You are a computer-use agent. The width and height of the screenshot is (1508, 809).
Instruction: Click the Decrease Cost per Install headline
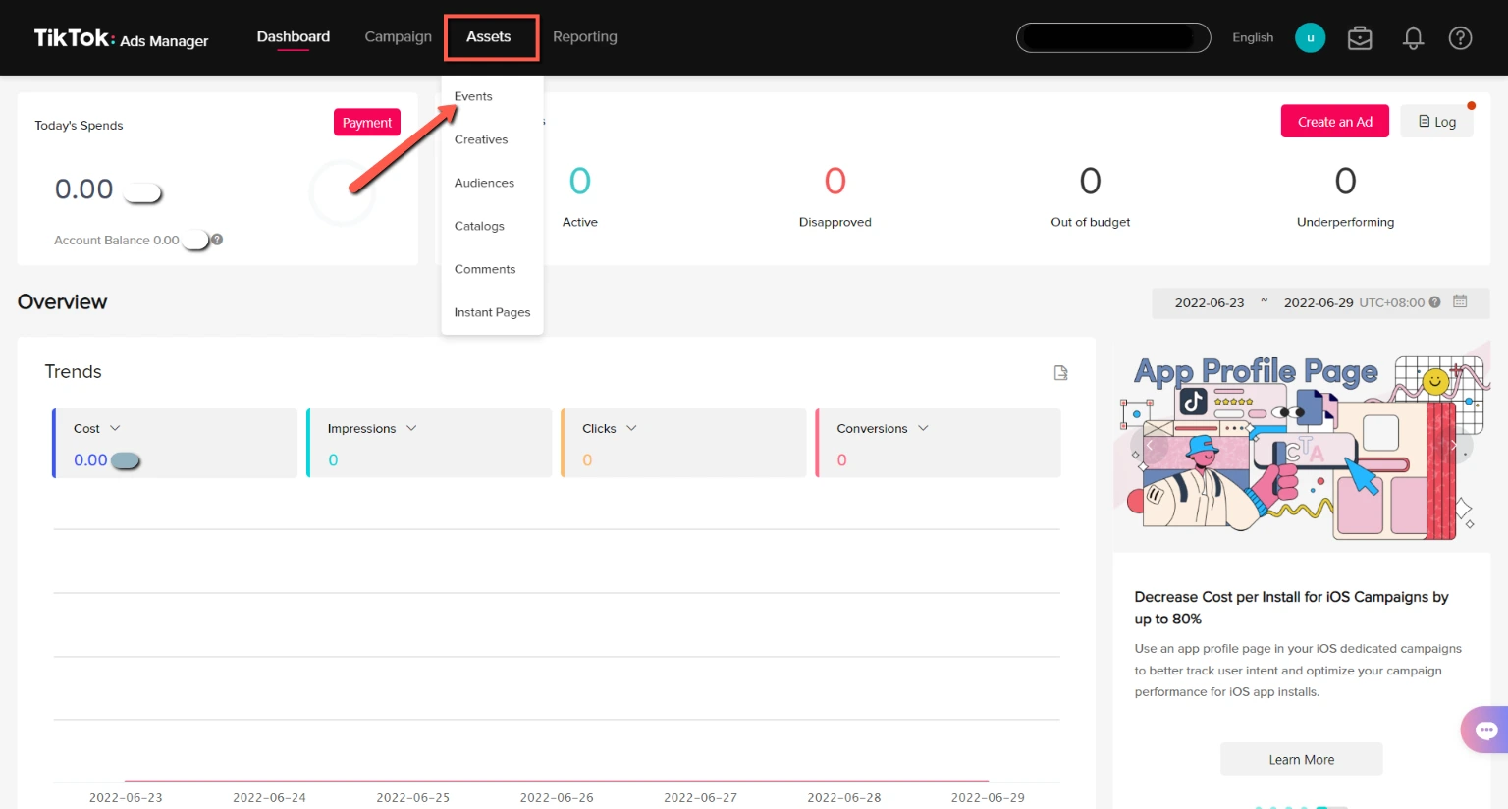click(1291, 608)
